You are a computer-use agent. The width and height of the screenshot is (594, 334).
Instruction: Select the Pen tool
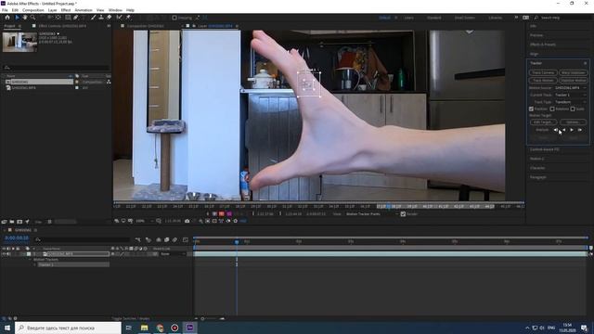tap(76, 18)
